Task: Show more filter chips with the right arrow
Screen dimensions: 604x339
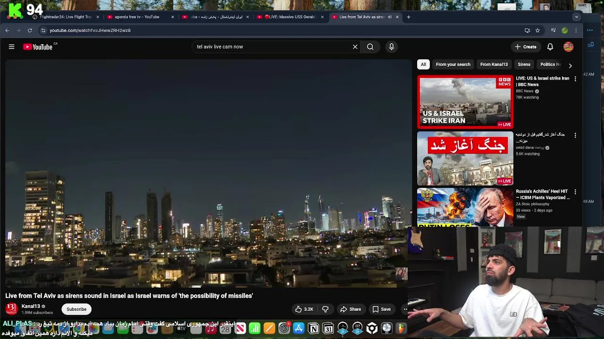Action: (570, 65)
